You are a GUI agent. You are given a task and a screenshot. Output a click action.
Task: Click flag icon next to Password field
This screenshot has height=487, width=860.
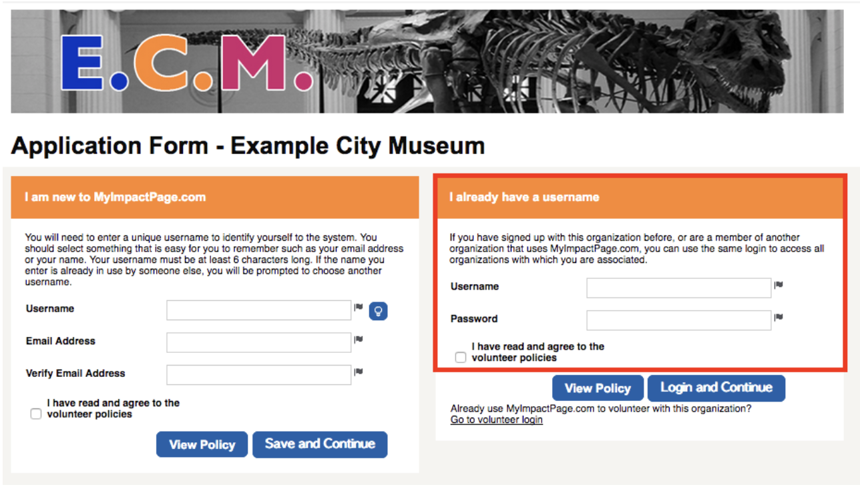(x=779, y=318)
